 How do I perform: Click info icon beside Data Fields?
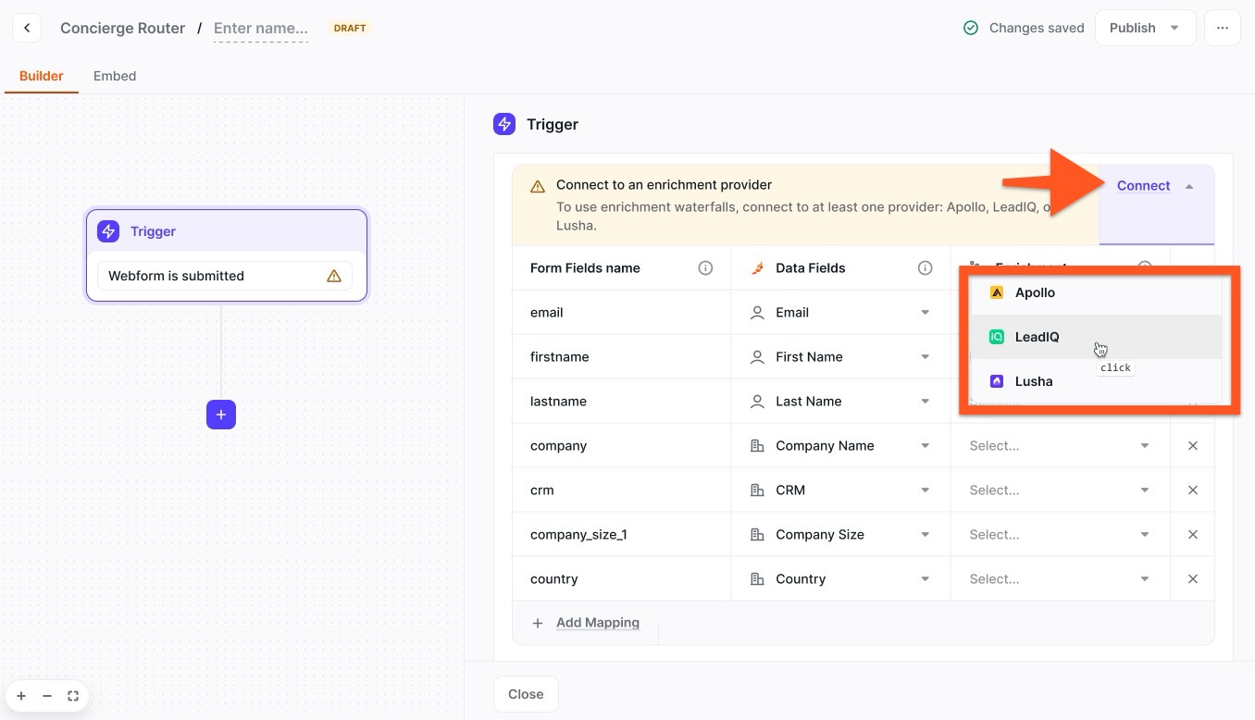click(925, 268)
